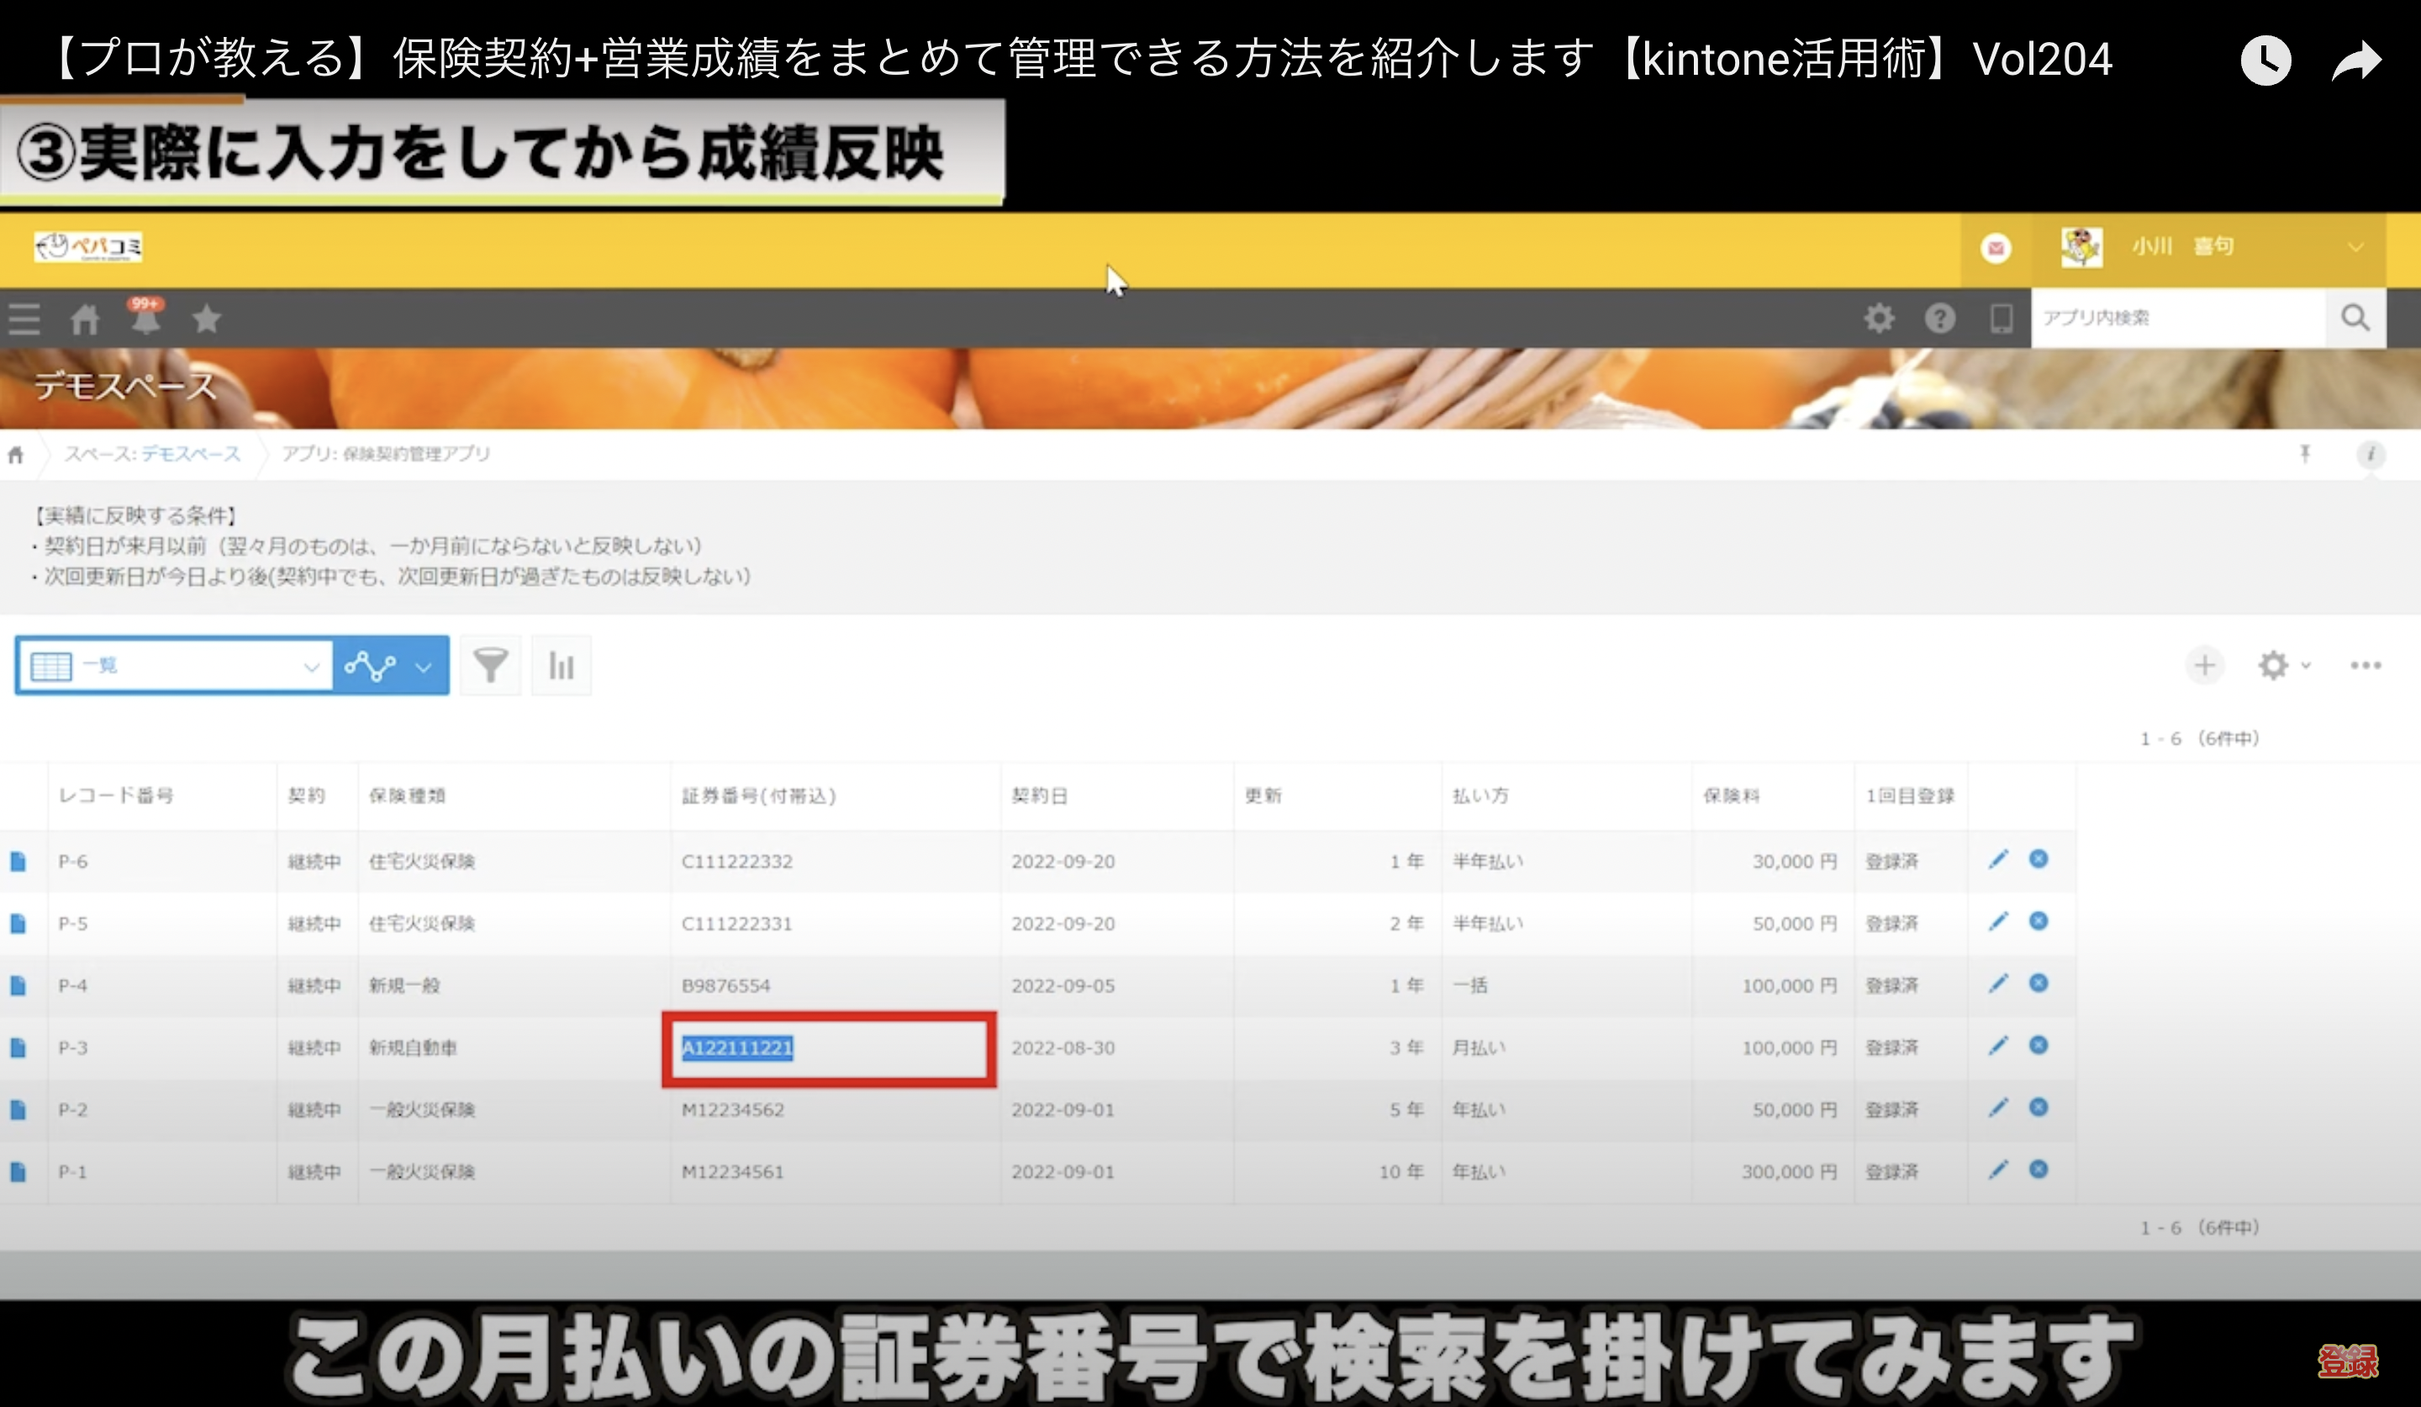Edit record P-3 with pencil icon

1998,1045
